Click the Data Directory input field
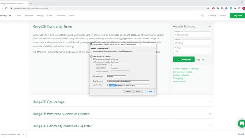The height and width of the screenshot is (138, 245). click(128, 81)
